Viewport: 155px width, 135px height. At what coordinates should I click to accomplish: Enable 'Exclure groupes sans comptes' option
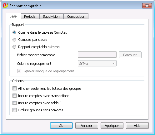pos(14,110)
